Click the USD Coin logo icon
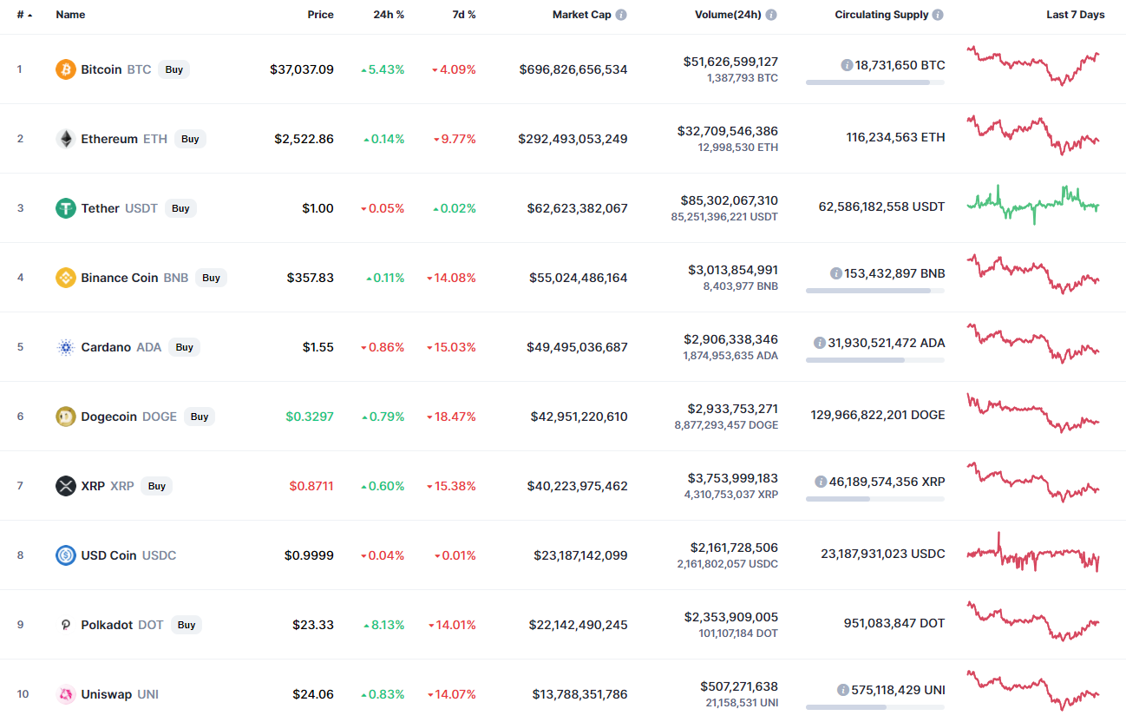 [66, 555]
